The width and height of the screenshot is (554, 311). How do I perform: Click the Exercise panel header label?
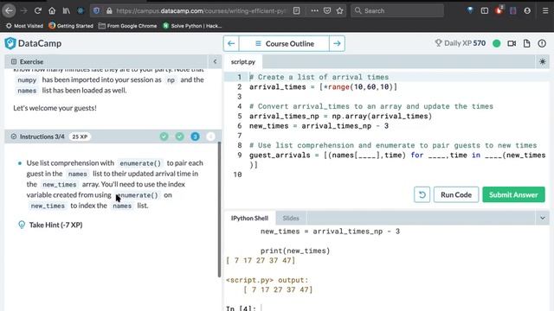31,61
